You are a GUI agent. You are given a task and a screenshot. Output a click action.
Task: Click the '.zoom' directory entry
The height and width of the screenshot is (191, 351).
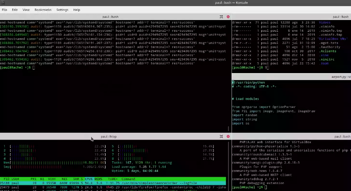point(324,64)
